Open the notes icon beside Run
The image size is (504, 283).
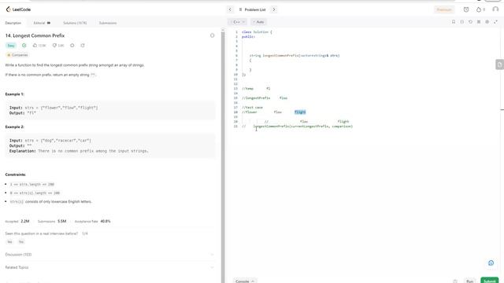coord(455,281)
